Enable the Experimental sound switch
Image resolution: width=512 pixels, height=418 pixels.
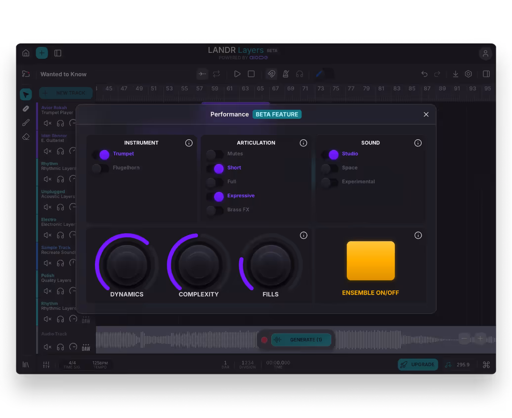(x=330, y=182)
